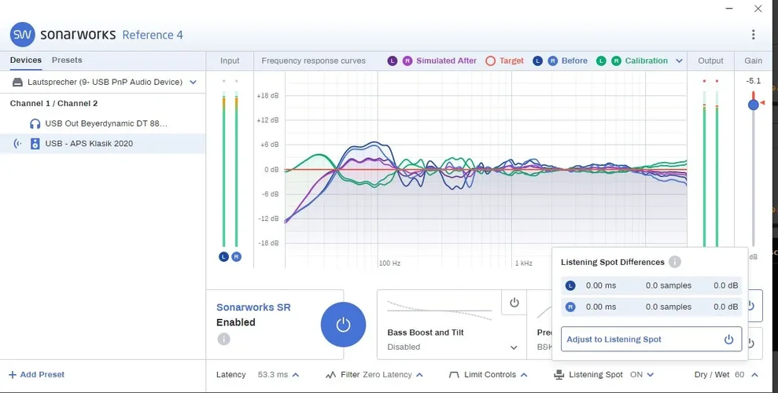Toggle the Before right channel curve
This screenshot has width=778, height=393.
(x=553, y=61)
